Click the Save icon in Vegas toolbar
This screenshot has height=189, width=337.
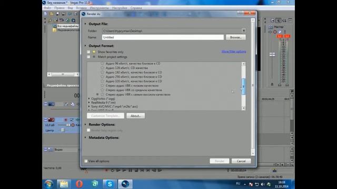(57, 14)
